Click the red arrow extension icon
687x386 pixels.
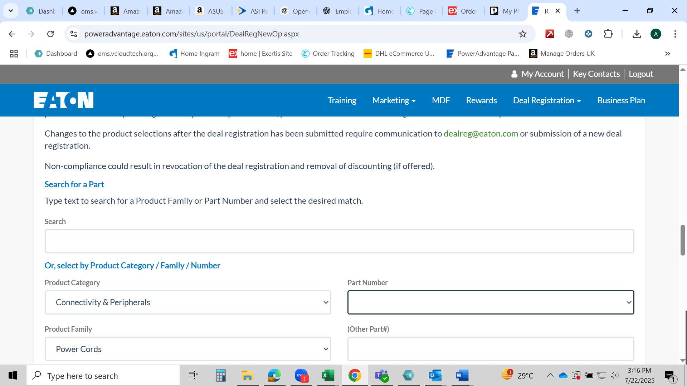[x=550, y=34]
